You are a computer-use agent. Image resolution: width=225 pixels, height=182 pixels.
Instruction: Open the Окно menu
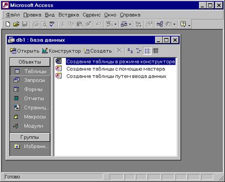point(110,15)
